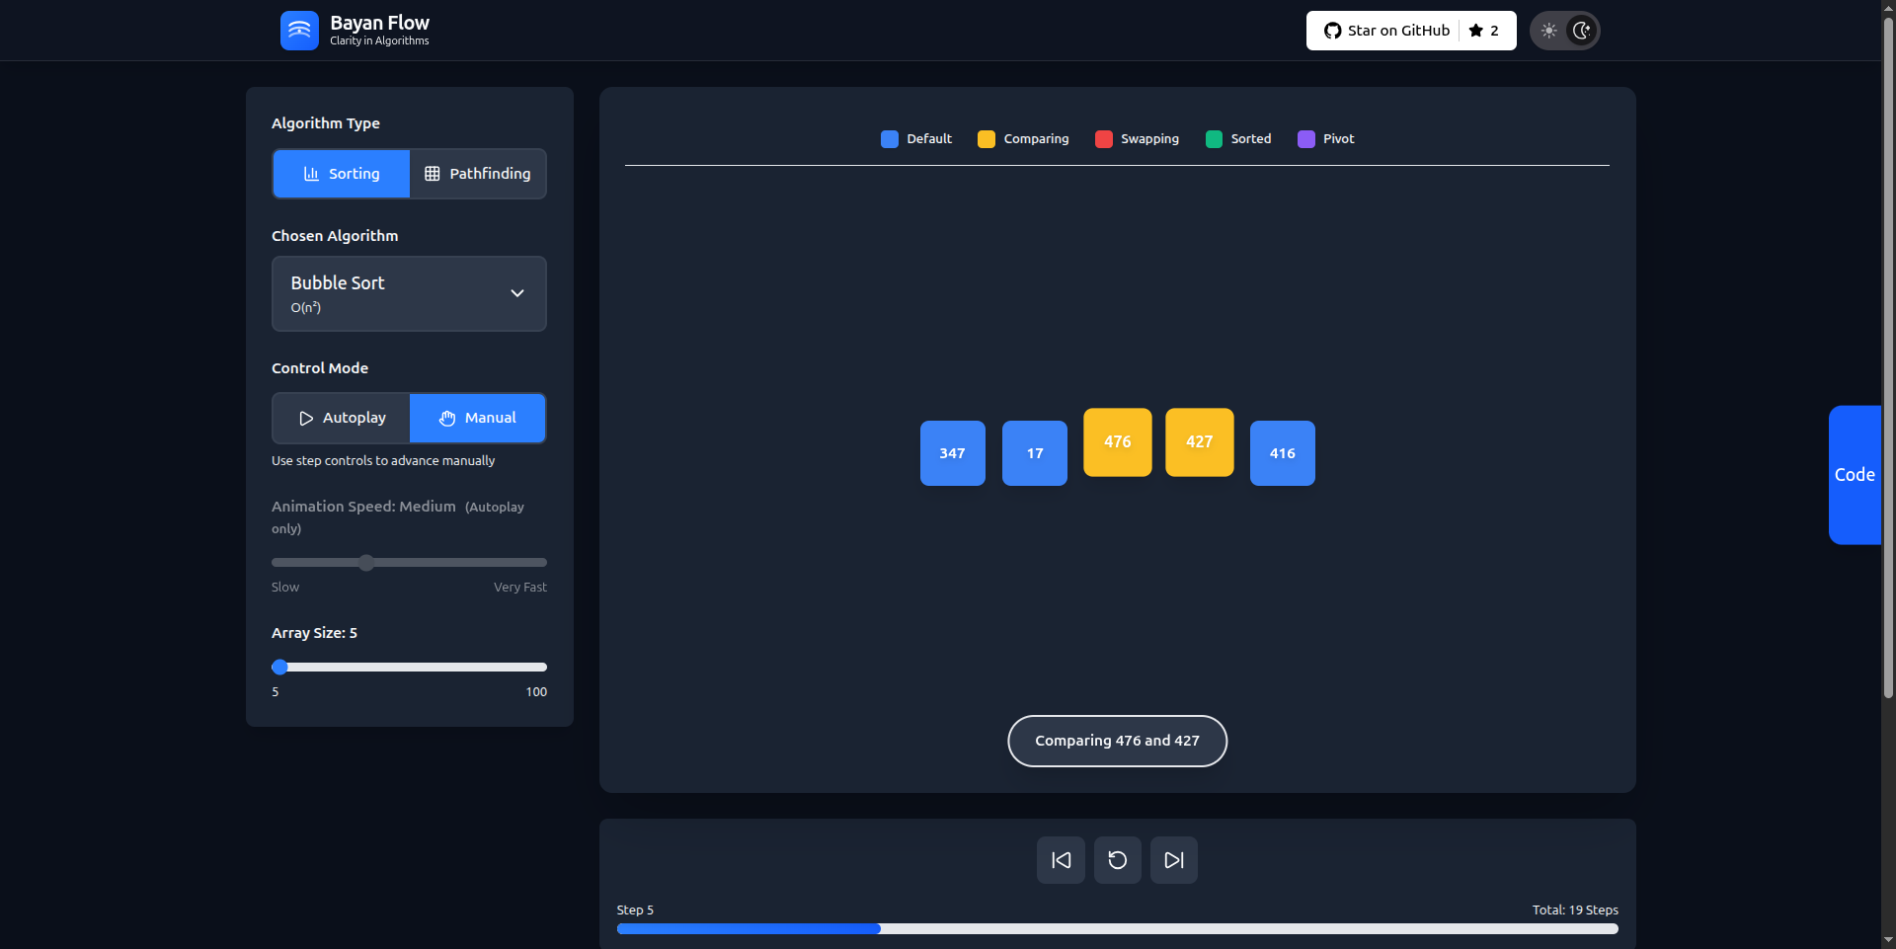Click the array element 17
The image size is (1896, 949).
pyautogui.click(x=1035, y=453)
